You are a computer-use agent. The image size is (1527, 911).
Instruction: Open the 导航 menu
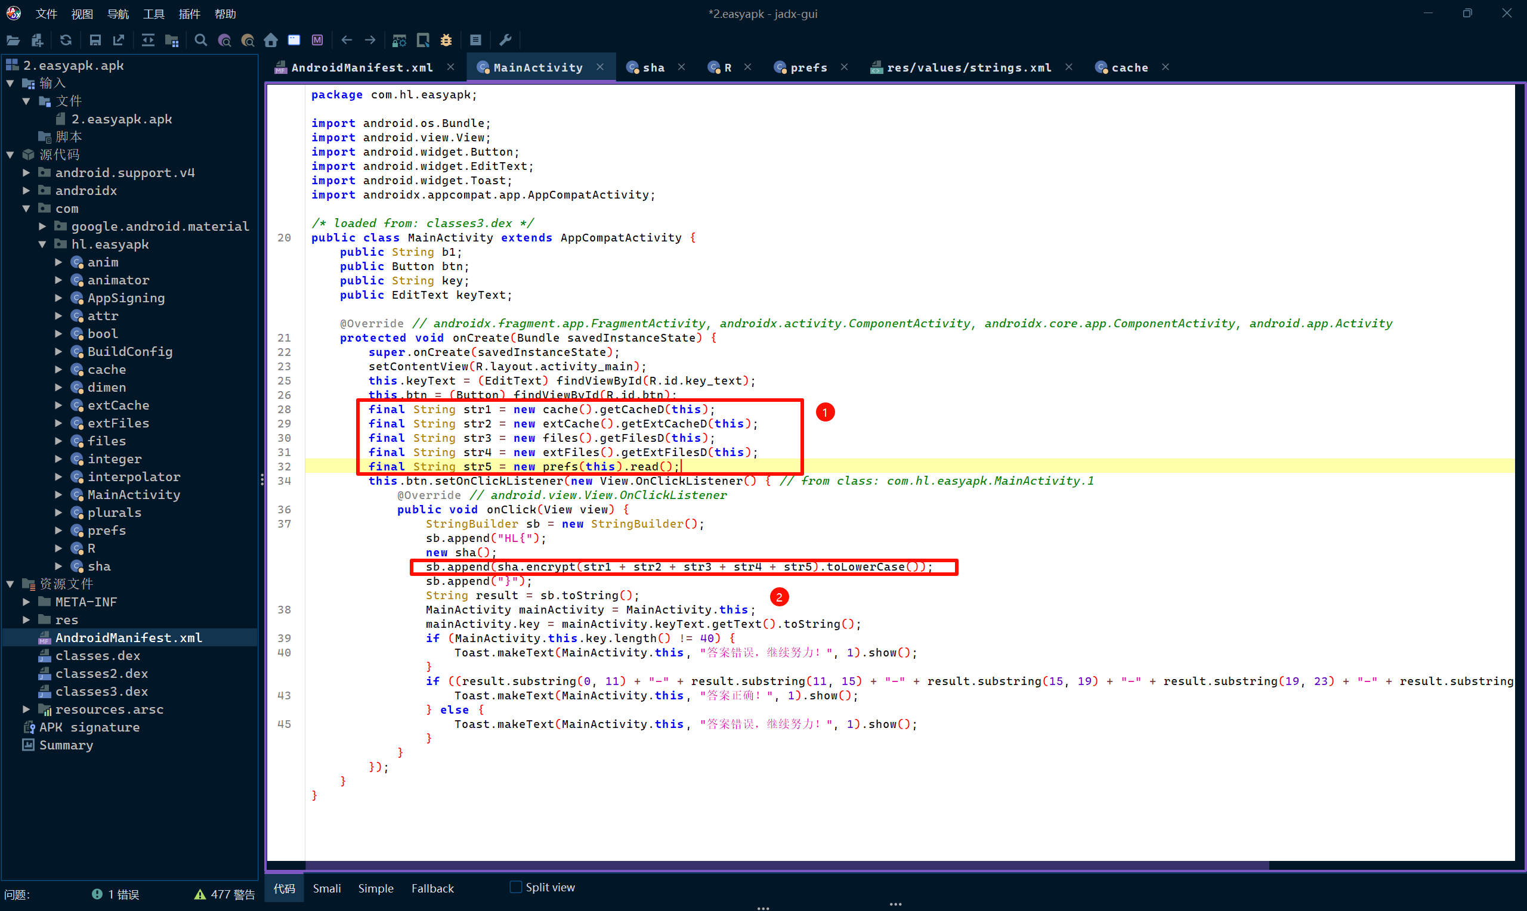click(118, 14)
